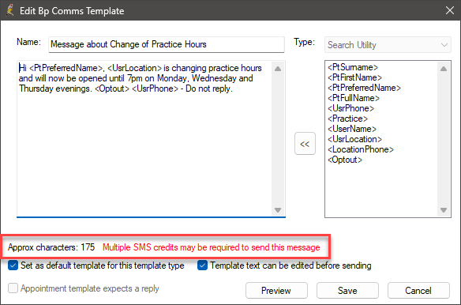Click the message box scroll-up arrow

(278, 69)
